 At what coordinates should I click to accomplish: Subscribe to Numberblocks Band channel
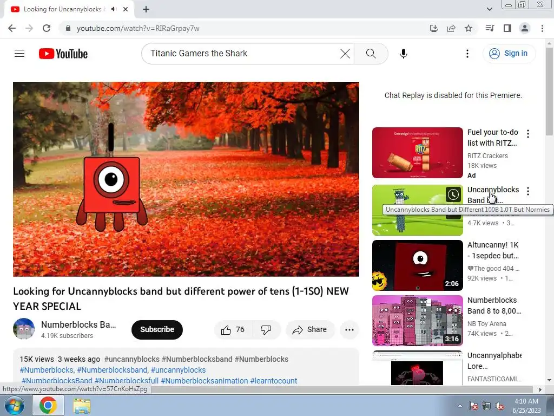click(x=157, y=329)
